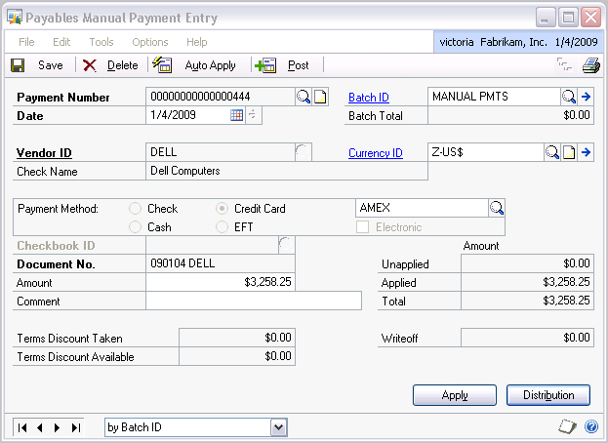Open the help icon in status bar
608x443 pixels.
pyautogui.click(x=591, y=427)
